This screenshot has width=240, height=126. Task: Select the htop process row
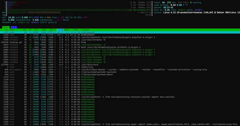(x=120, y=42)
